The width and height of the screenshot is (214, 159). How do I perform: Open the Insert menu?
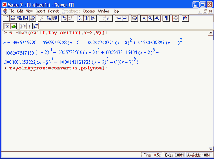[41, 11]
